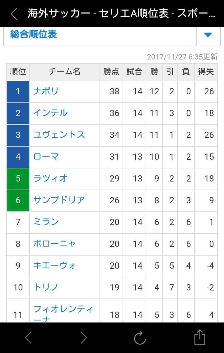Open the トリノ team link

coord(46,287)
